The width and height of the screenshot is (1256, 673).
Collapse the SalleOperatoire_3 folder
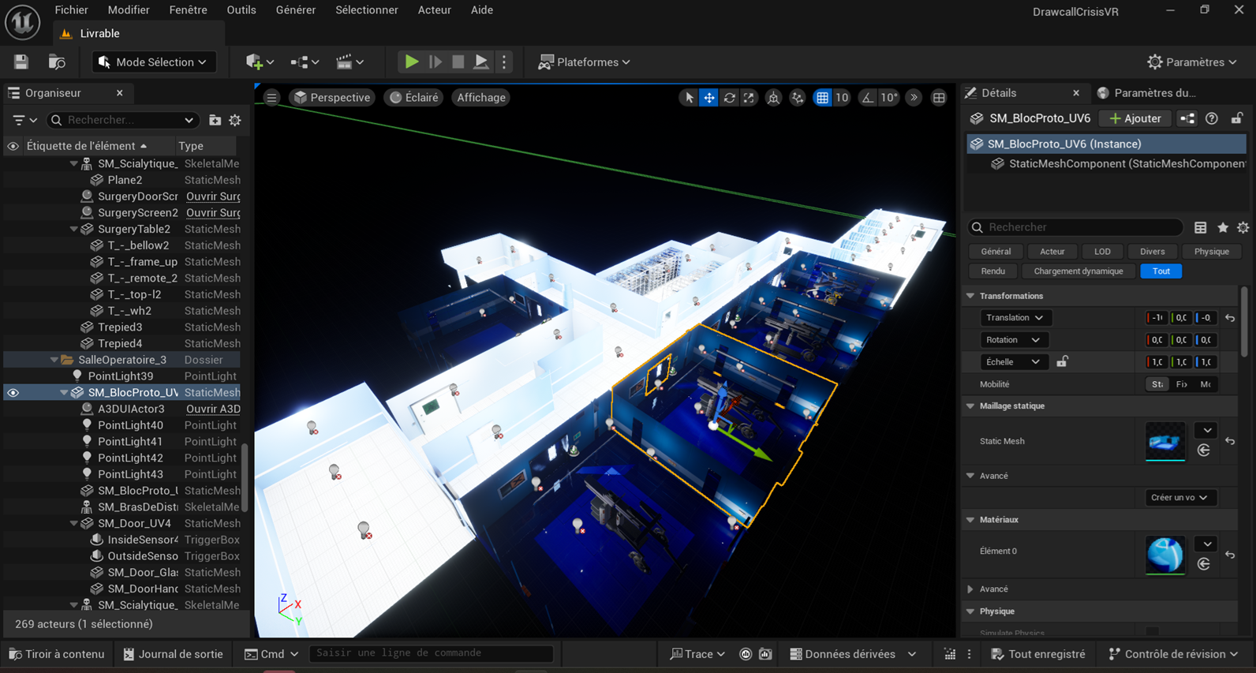tap(54, 360)
